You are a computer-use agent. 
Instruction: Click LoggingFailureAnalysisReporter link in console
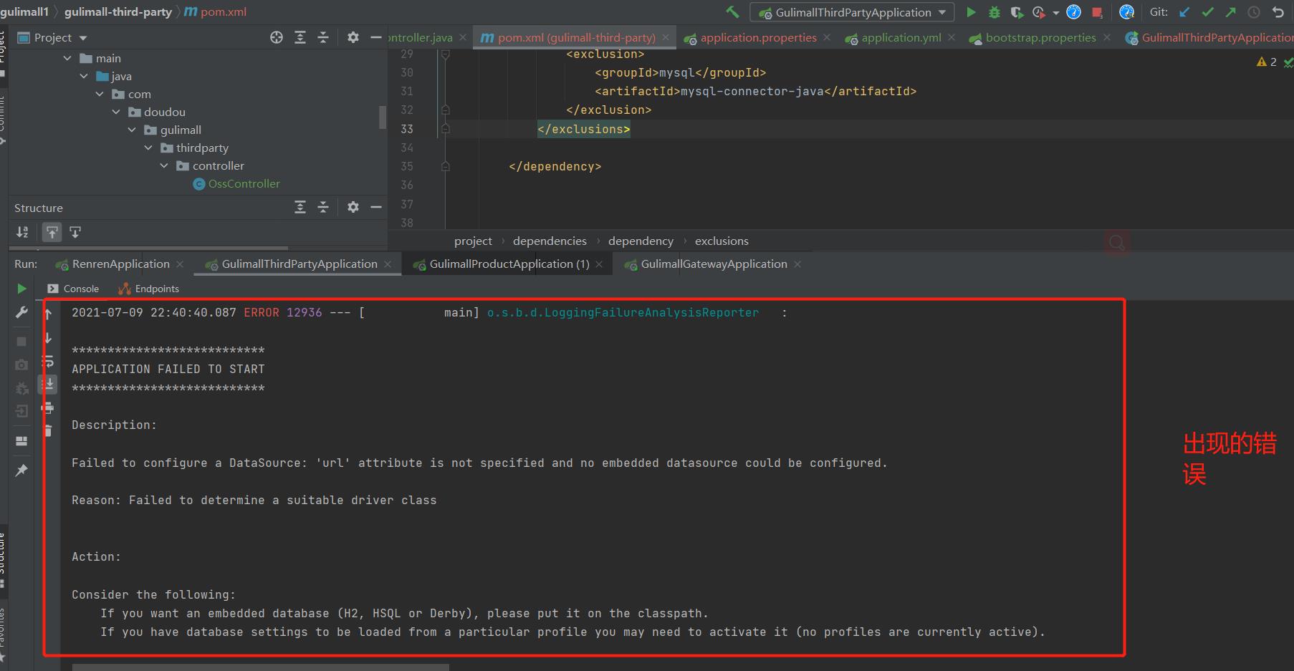click(623, 313)
